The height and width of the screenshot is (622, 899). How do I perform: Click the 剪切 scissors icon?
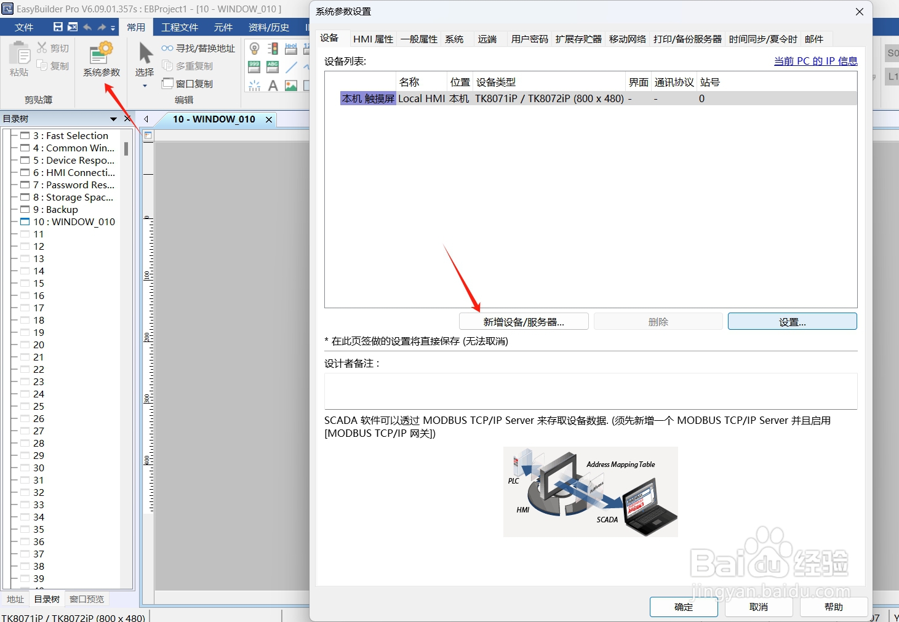[42, 47]
